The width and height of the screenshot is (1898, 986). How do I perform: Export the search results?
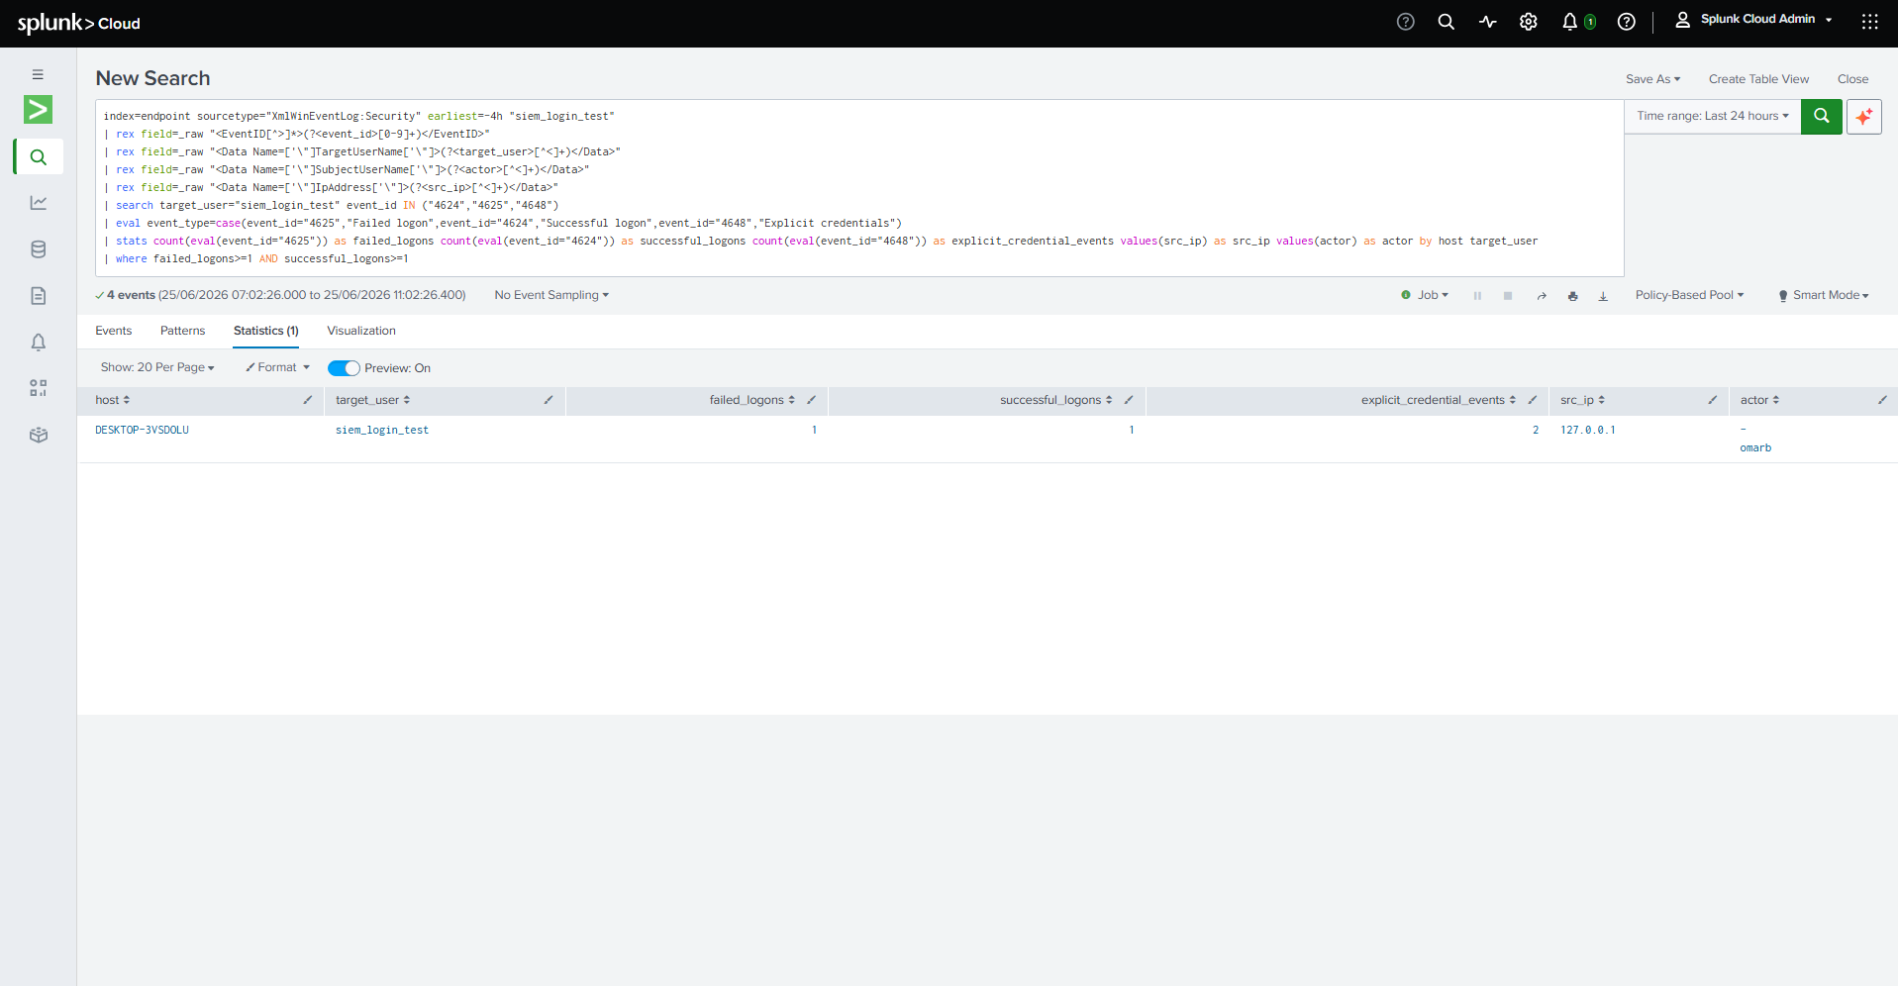pyautogui.click(x=1603, y=295)
